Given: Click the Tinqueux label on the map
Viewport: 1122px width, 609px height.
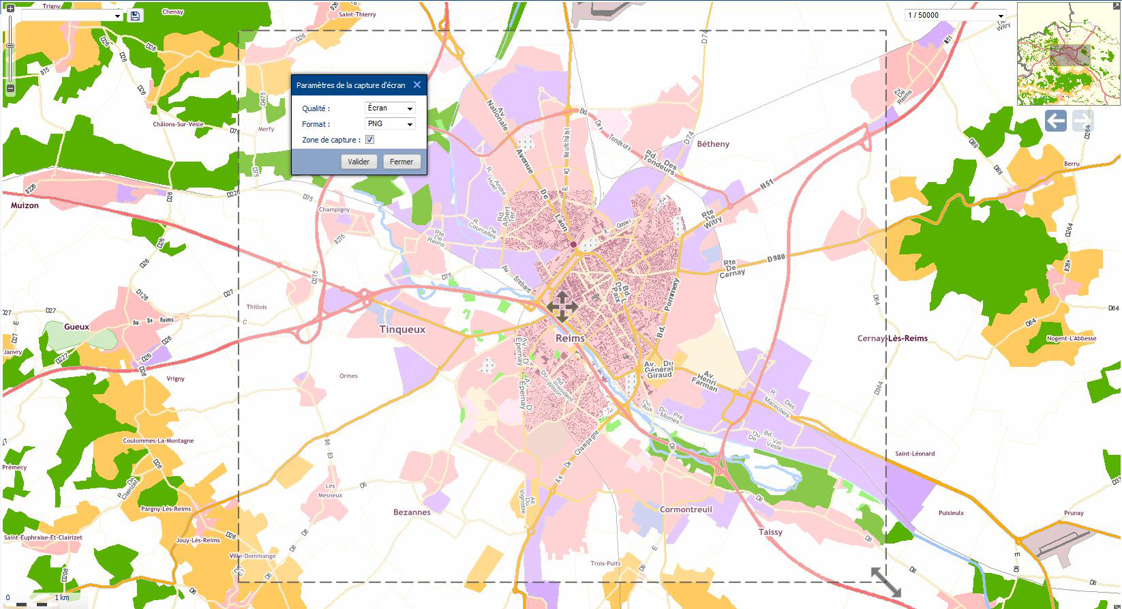Looking at the screenshot, I should tap(402, 329).
